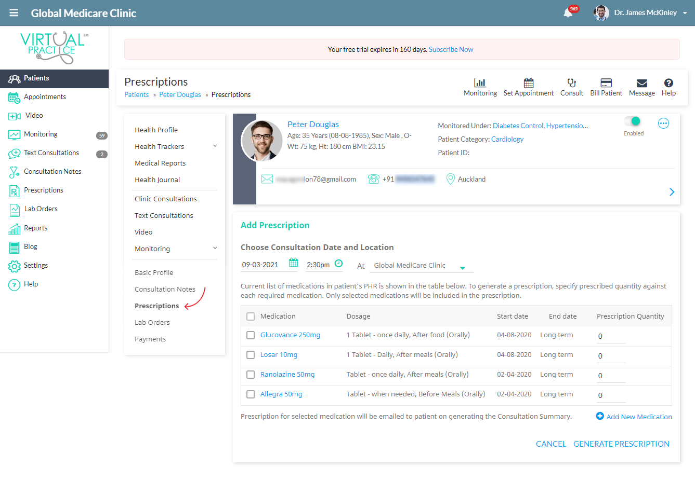This screenshot has width=695, height=482.
Task: Click Peter Douglas patient name heading
Action: 313,124
